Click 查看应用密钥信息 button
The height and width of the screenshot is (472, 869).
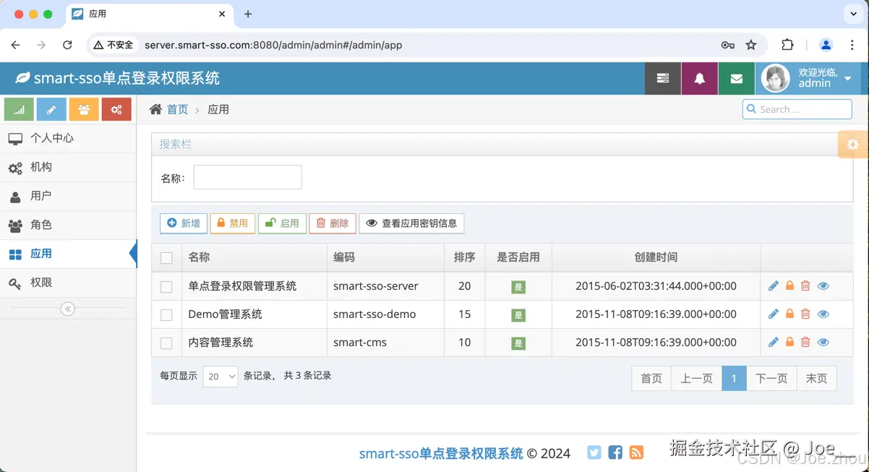point(411,223)
